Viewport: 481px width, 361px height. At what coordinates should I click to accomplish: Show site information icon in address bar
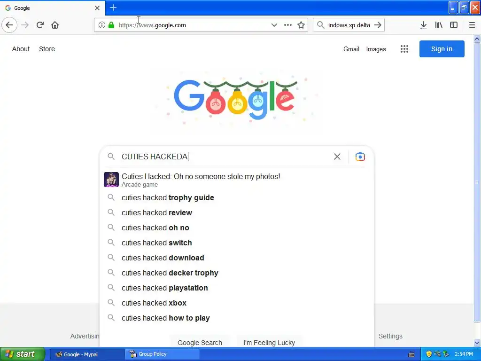(x=102, y=25)
